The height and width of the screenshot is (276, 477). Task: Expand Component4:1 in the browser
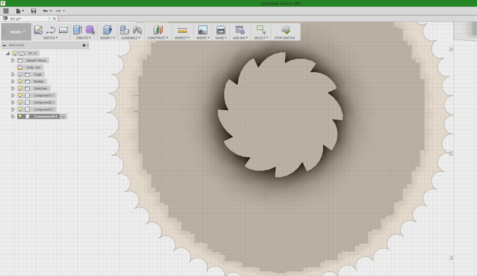point(13,116)
